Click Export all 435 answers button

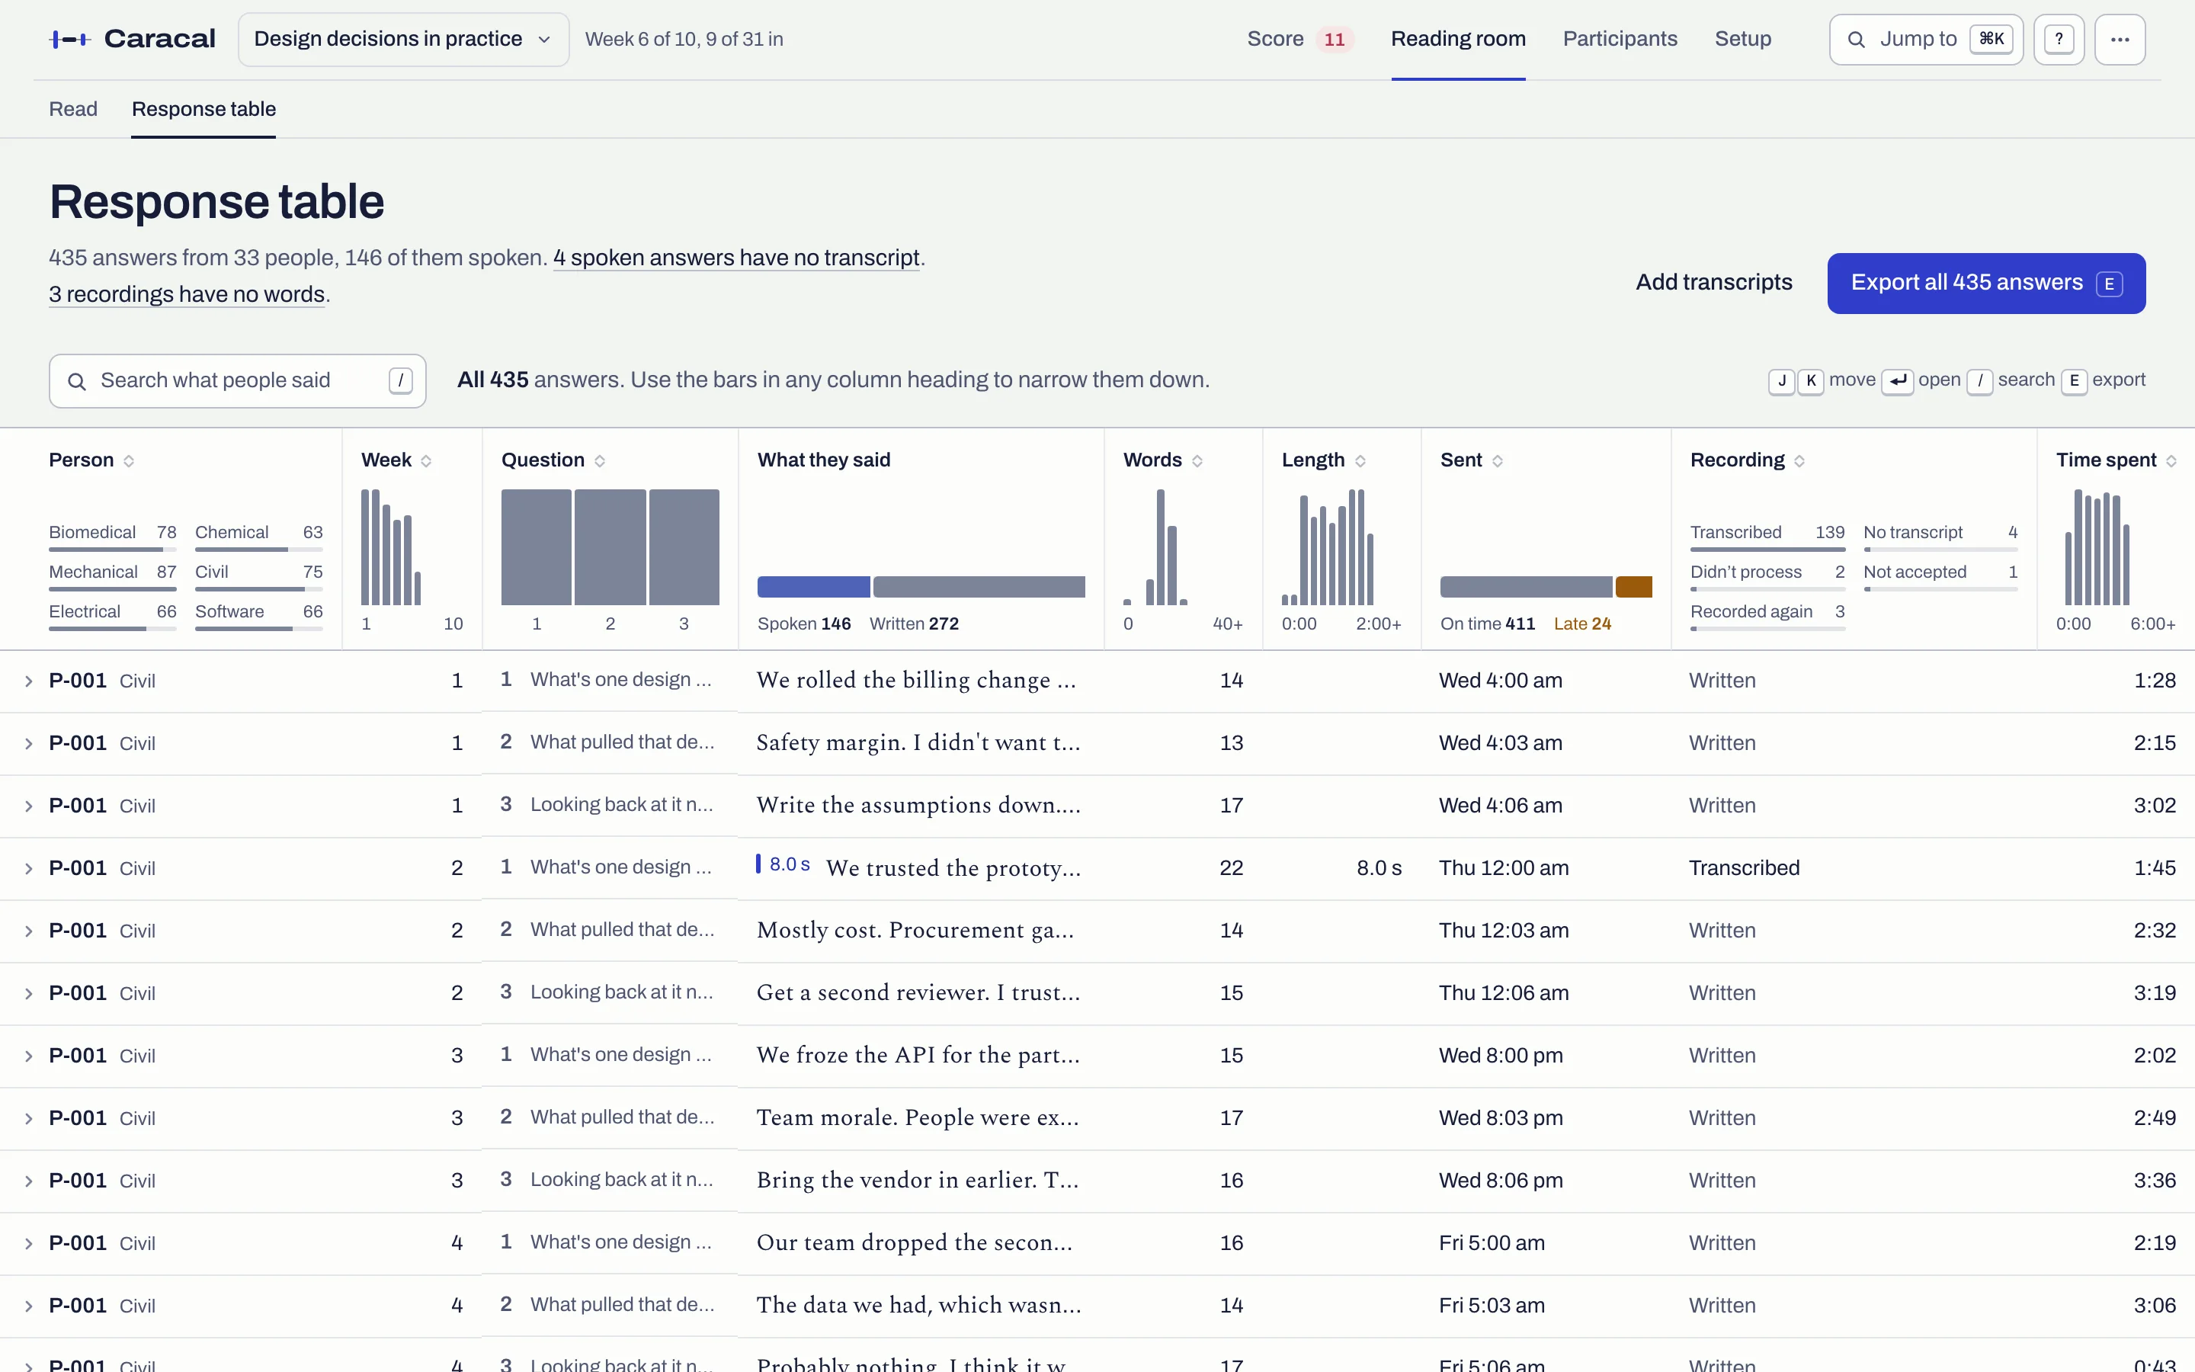[x=1986, y=283]
